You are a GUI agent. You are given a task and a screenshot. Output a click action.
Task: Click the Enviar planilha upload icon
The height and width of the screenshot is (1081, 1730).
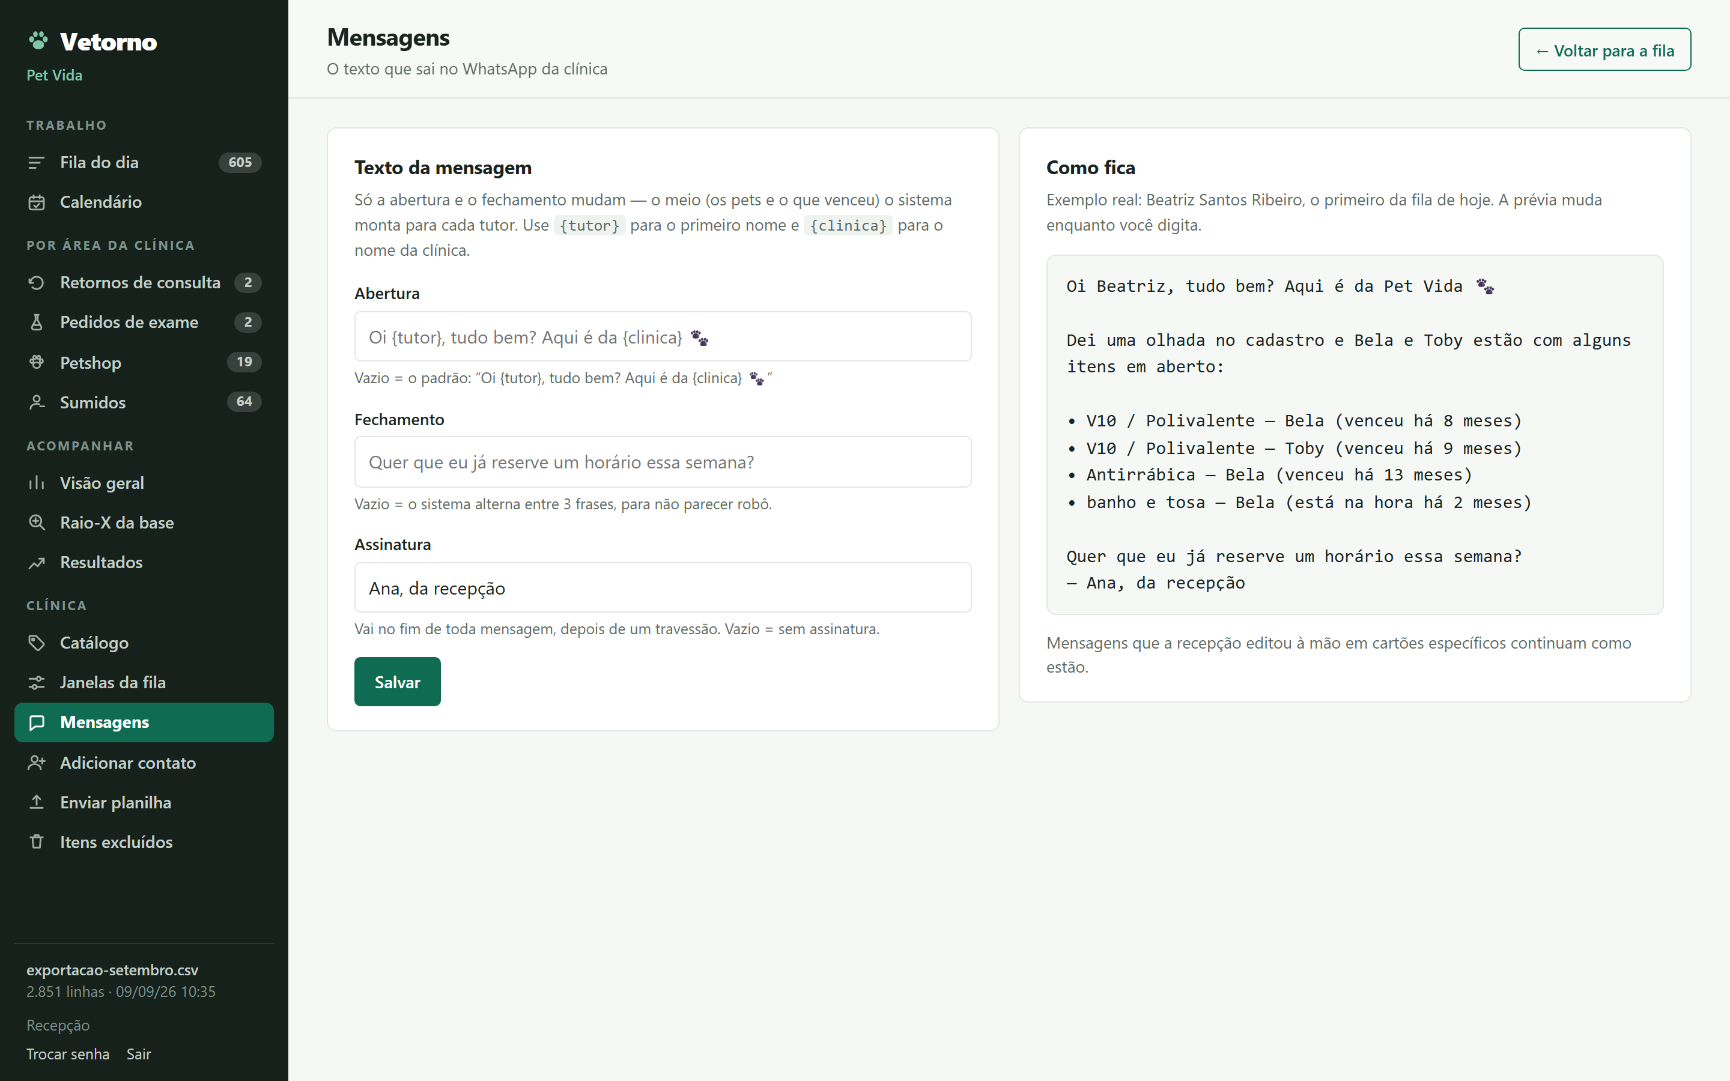pos(37,802)
